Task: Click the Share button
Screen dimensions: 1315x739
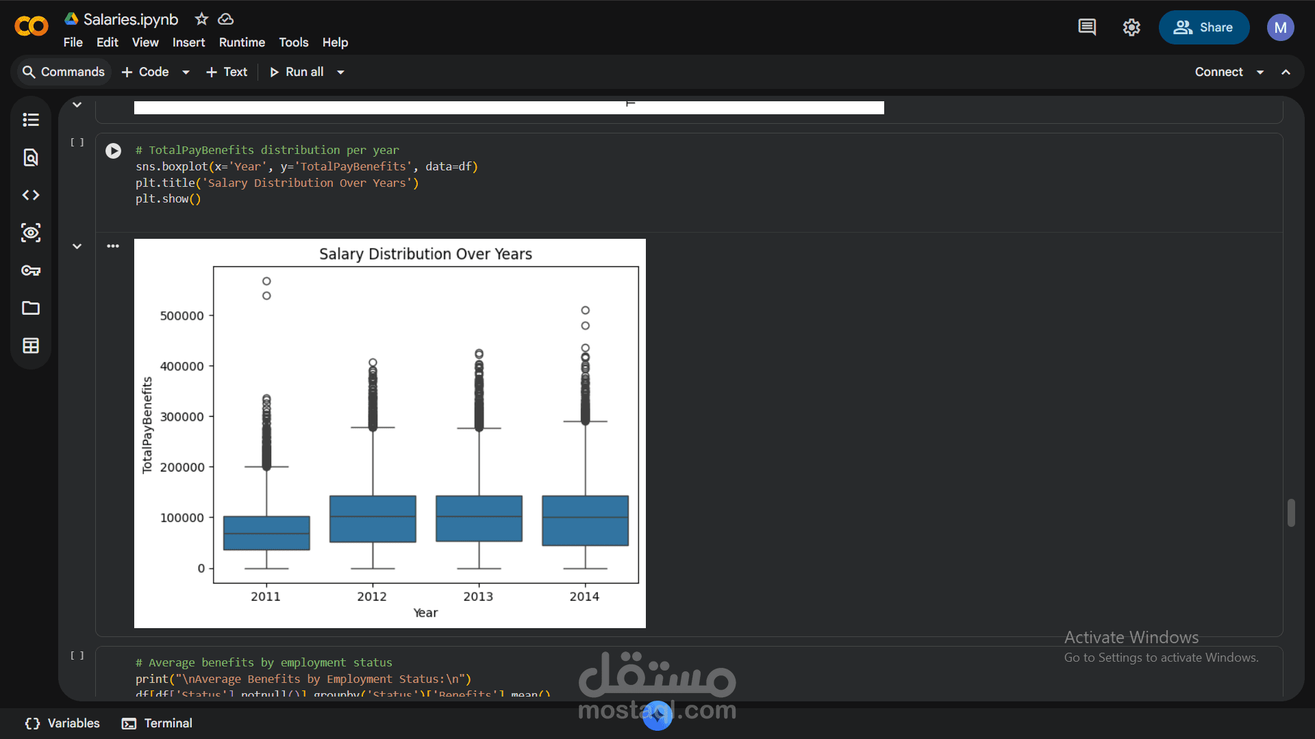Action: pos(1203,27)
